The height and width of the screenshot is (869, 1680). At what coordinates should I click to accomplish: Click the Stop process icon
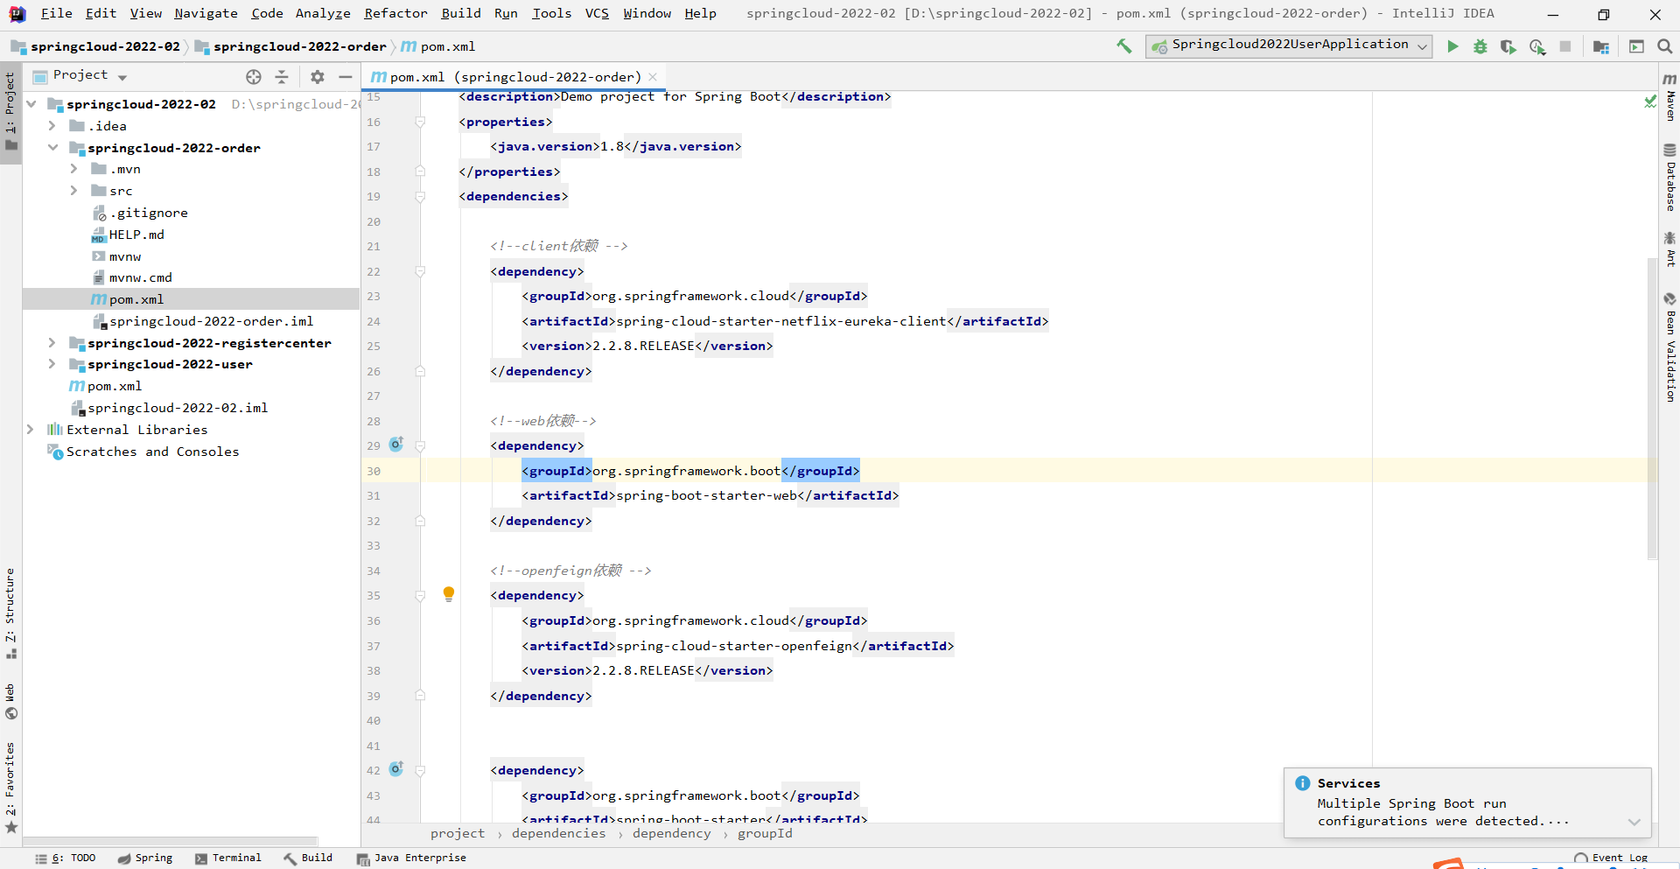coord(1565,46)
